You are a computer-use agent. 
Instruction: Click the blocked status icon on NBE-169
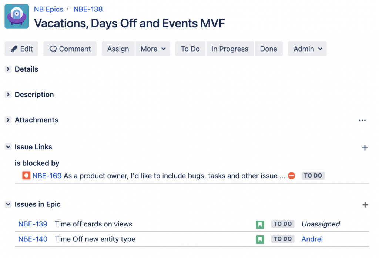(291, 175)
